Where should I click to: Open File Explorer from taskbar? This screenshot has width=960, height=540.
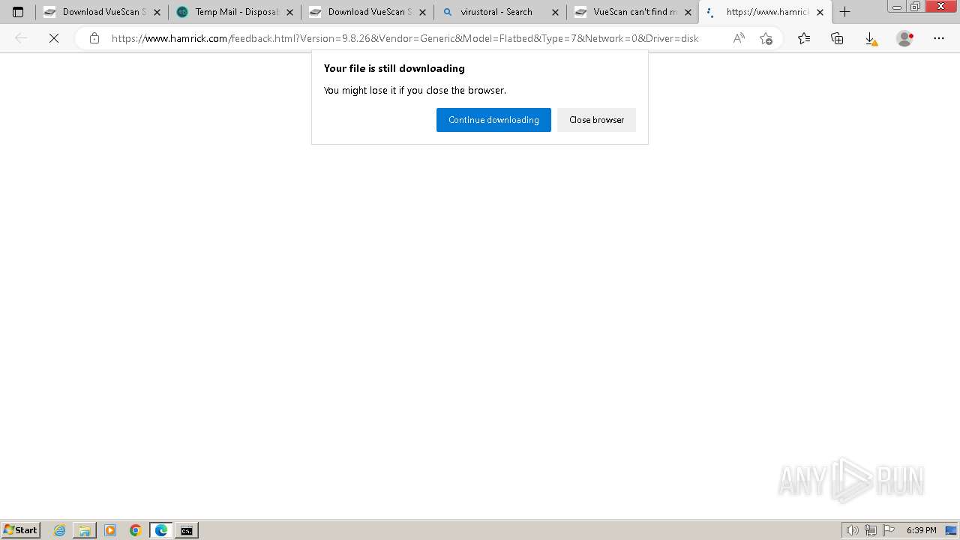tap(85, 530)
